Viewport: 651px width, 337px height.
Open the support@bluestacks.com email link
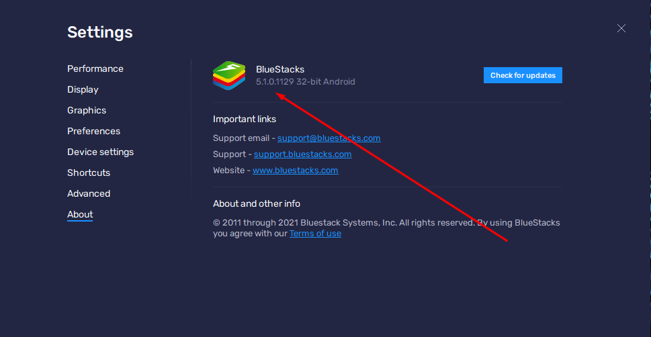pos(329,138)
